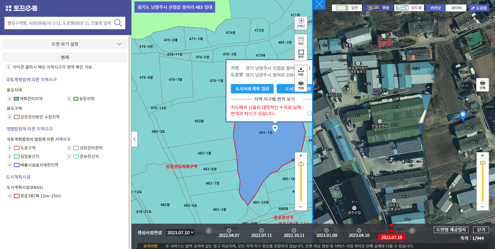
Task: Click the 인쇄 print icon on satellite map
Action: (x=483, y=85)
